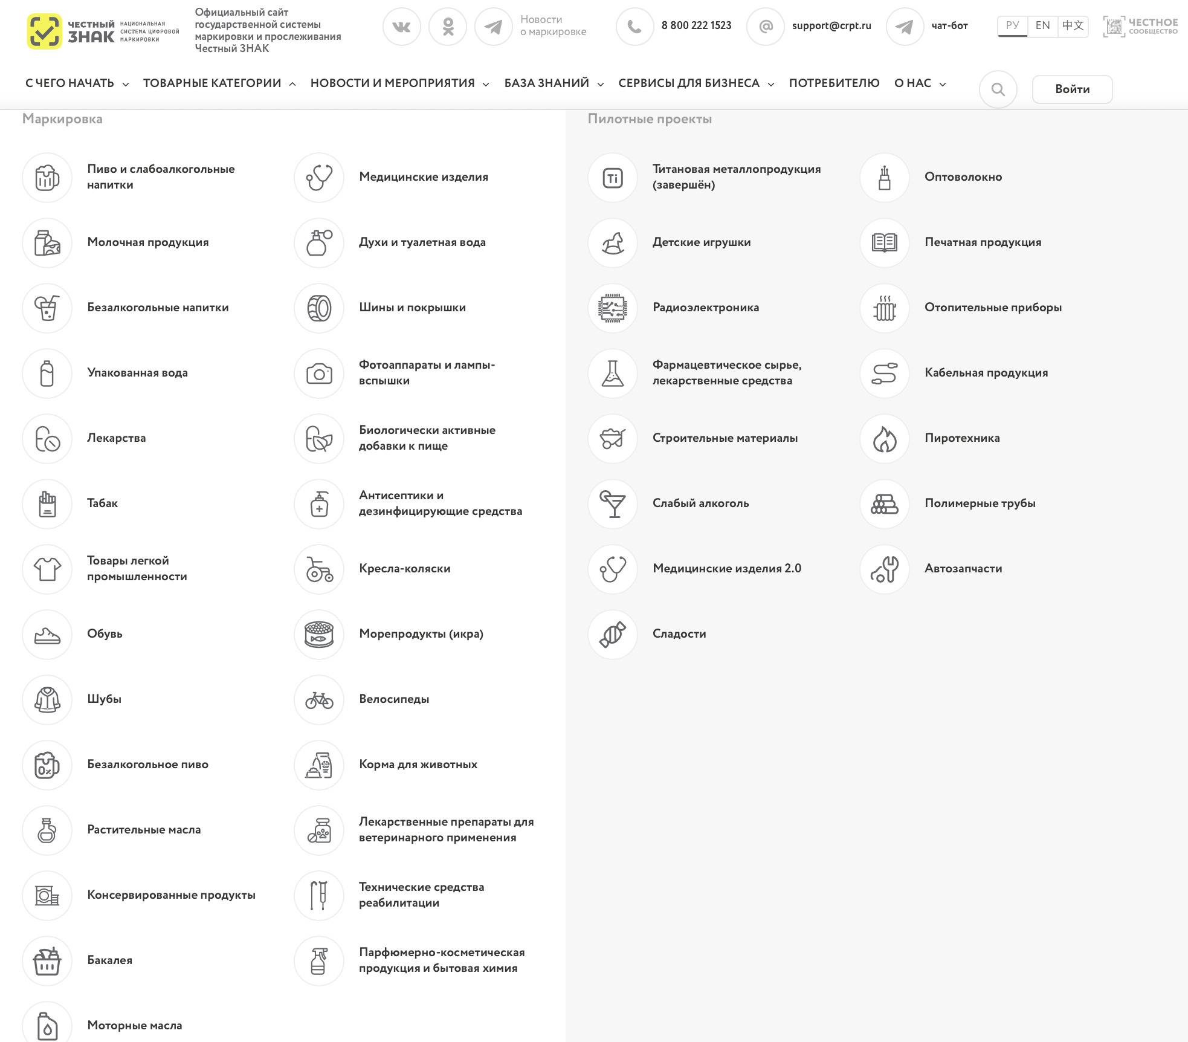Select the РУ language option
The width and height of the screenshot is (1188, 1042).
1012,26
